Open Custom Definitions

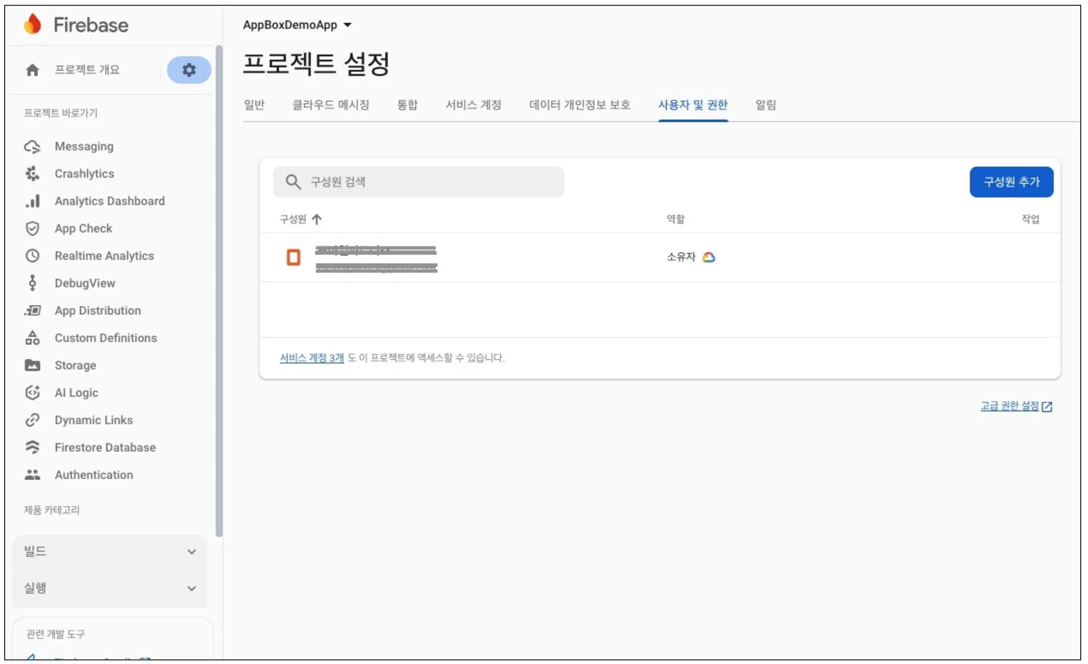[x=106, y=338]
